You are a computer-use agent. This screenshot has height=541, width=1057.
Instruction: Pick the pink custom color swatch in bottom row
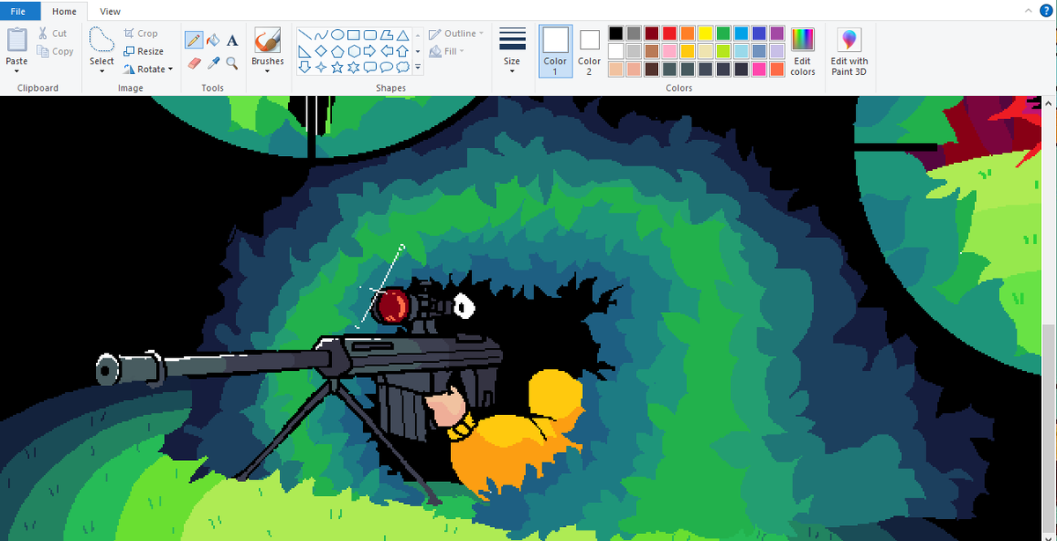(x=759, y=69)
